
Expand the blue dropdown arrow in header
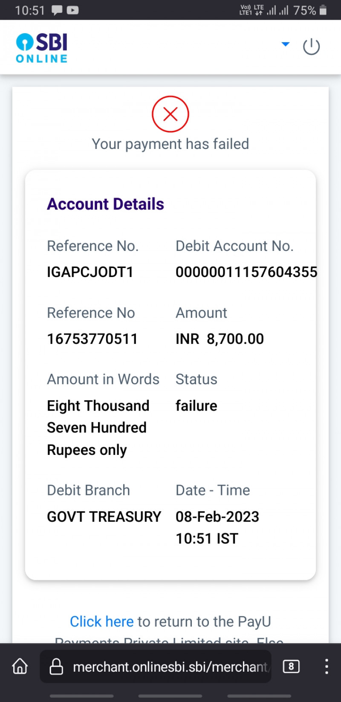pyautogui.click(x=286, y=44)
